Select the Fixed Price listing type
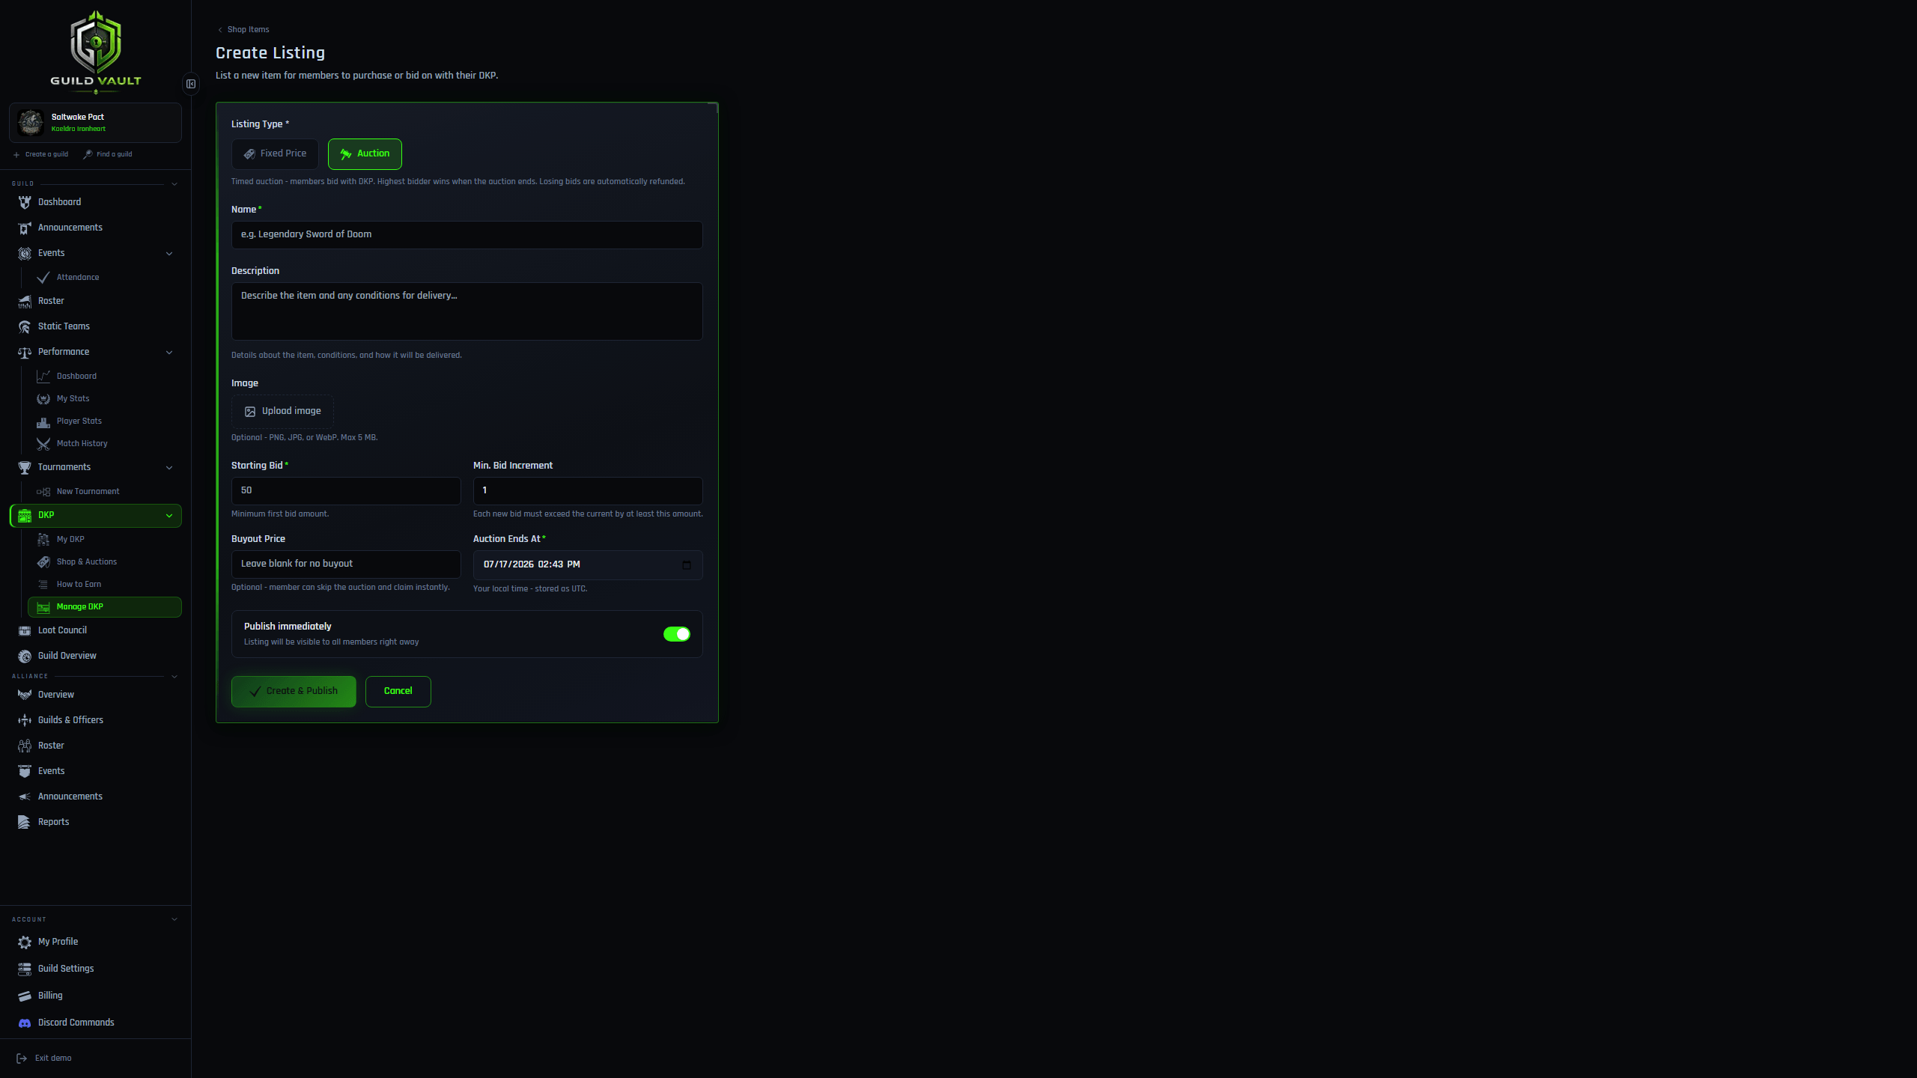 coord(275,153)
